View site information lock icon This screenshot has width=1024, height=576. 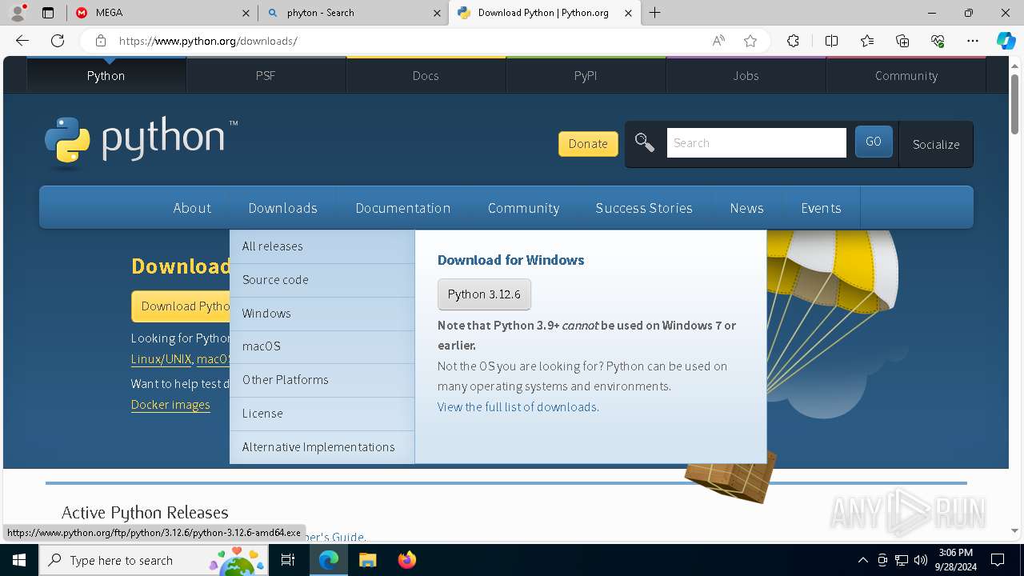click(100, 41)
